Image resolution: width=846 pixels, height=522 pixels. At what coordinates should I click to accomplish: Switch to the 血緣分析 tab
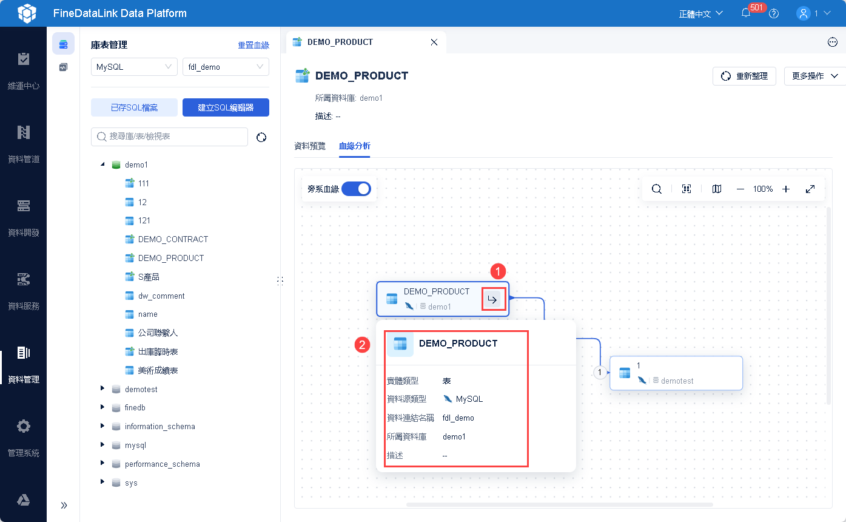point(355,146)
